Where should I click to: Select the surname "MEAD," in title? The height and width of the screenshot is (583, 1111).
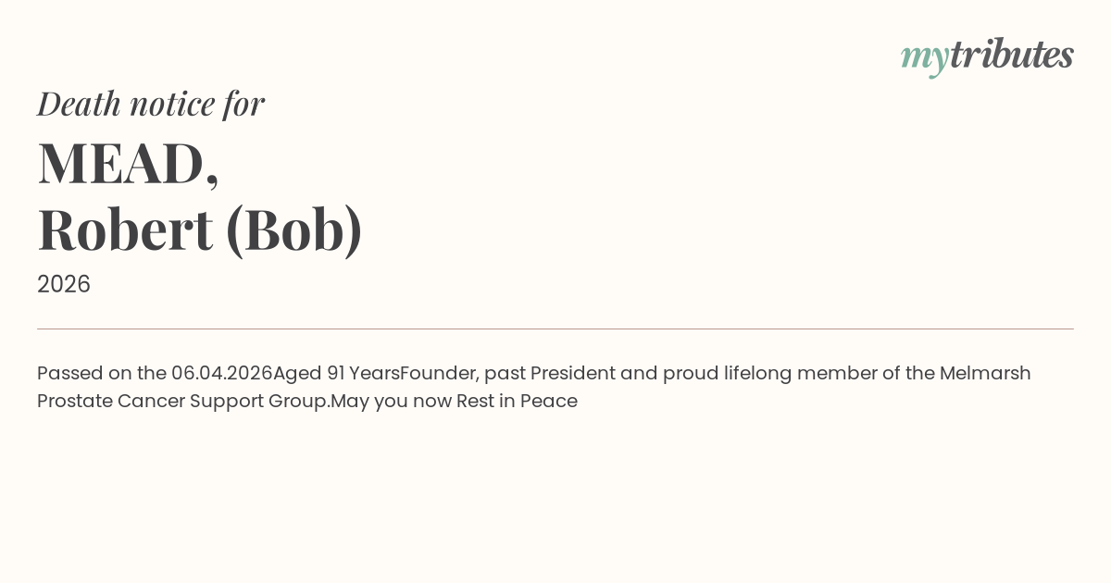[128, 163]
